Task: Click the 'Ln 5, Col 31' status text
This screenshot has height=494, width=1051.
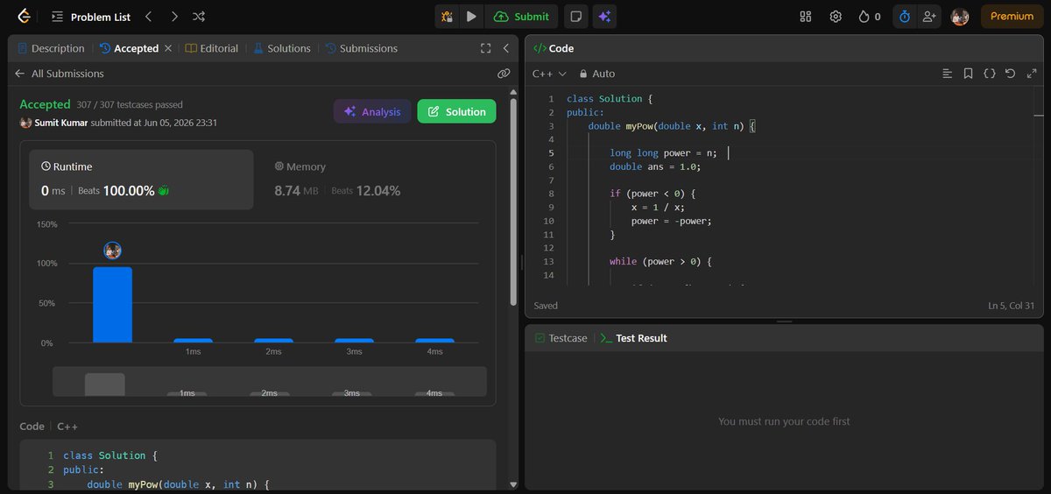Action: pos(1011,306)
